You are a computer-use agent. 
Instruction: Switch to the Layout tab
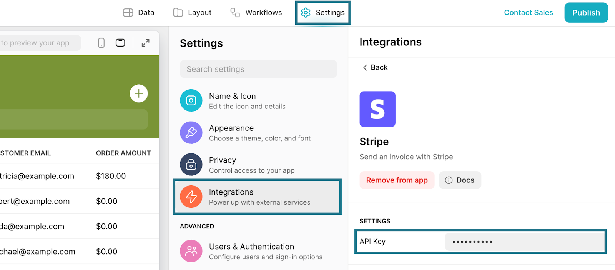(192, 13)
